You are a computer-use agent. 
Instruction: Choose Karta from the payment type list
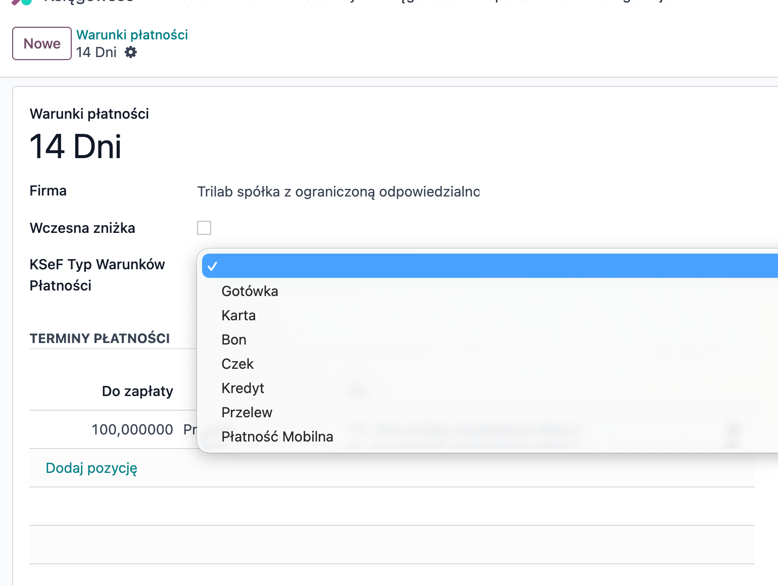[x=238, y=316]
